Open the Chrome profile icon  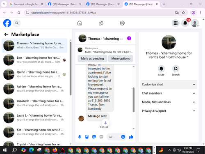(x=193, y=13)
